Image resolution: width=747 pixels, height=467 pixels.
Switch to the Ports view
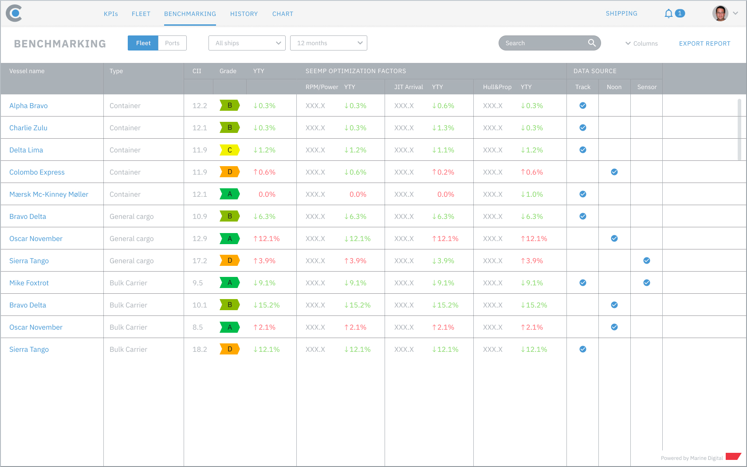pyautogui.click(x=172, y=43)
